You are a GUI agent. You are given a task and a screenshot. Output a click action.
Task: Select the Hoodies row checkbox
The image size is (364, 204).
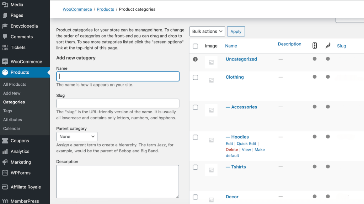click(x=196, y=137)
